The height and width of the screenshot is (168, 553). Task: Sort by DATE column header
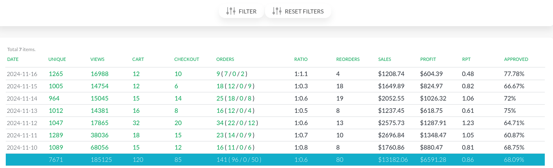pos(13,59)
